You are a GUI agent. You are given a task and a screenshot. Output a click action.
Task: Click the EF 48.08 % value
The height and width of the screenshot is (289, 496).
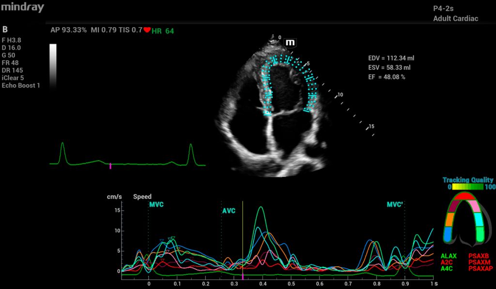tap(387, 76)
